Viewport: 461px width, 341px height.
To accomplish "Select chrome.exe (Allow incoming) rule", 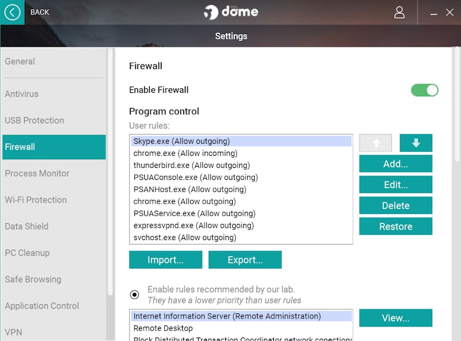I will point(241,153).
